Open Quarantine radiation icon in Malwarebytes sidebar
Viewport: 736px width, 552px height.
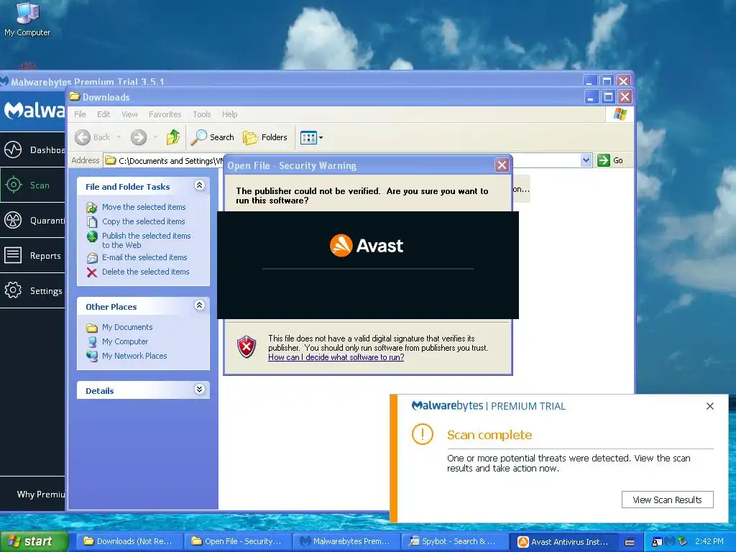click(x=13, y=220)
